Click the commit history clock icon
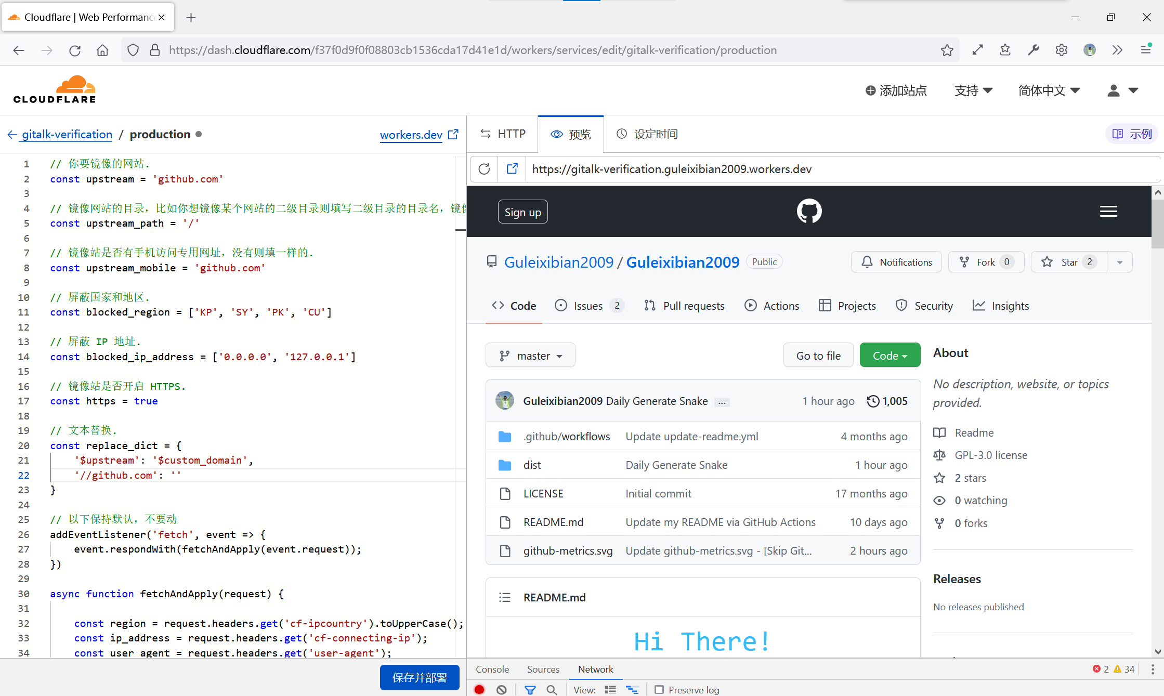1164x696 pixels. [873, 401]
